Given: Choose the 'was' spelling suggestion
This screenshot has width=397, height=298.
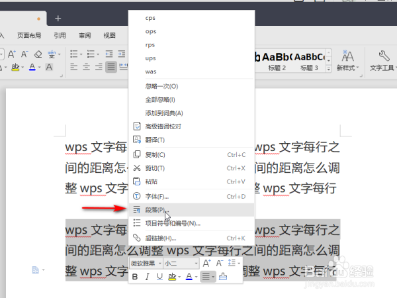Looking at the screenshot, I should click(x=191, y=72).
